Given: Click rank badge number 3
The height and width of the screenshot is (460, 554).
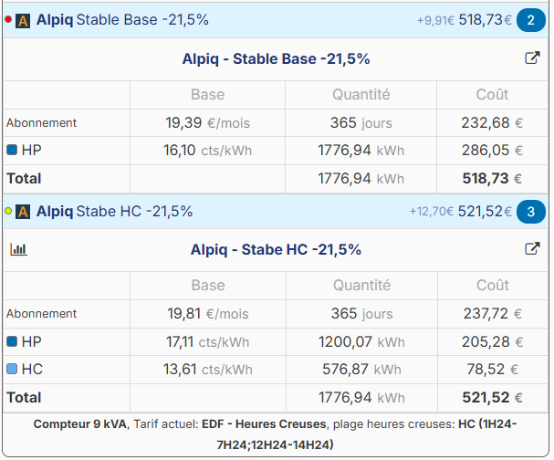Looking at the screenshot, I should [530, 212].
